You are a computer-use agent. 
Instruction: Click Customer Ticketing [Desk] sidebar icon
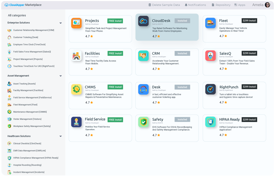pos(9,37)
